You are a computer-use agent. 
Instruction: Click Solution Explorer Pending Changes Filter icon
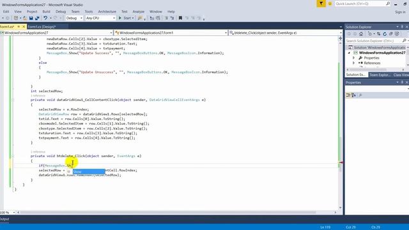370,34
